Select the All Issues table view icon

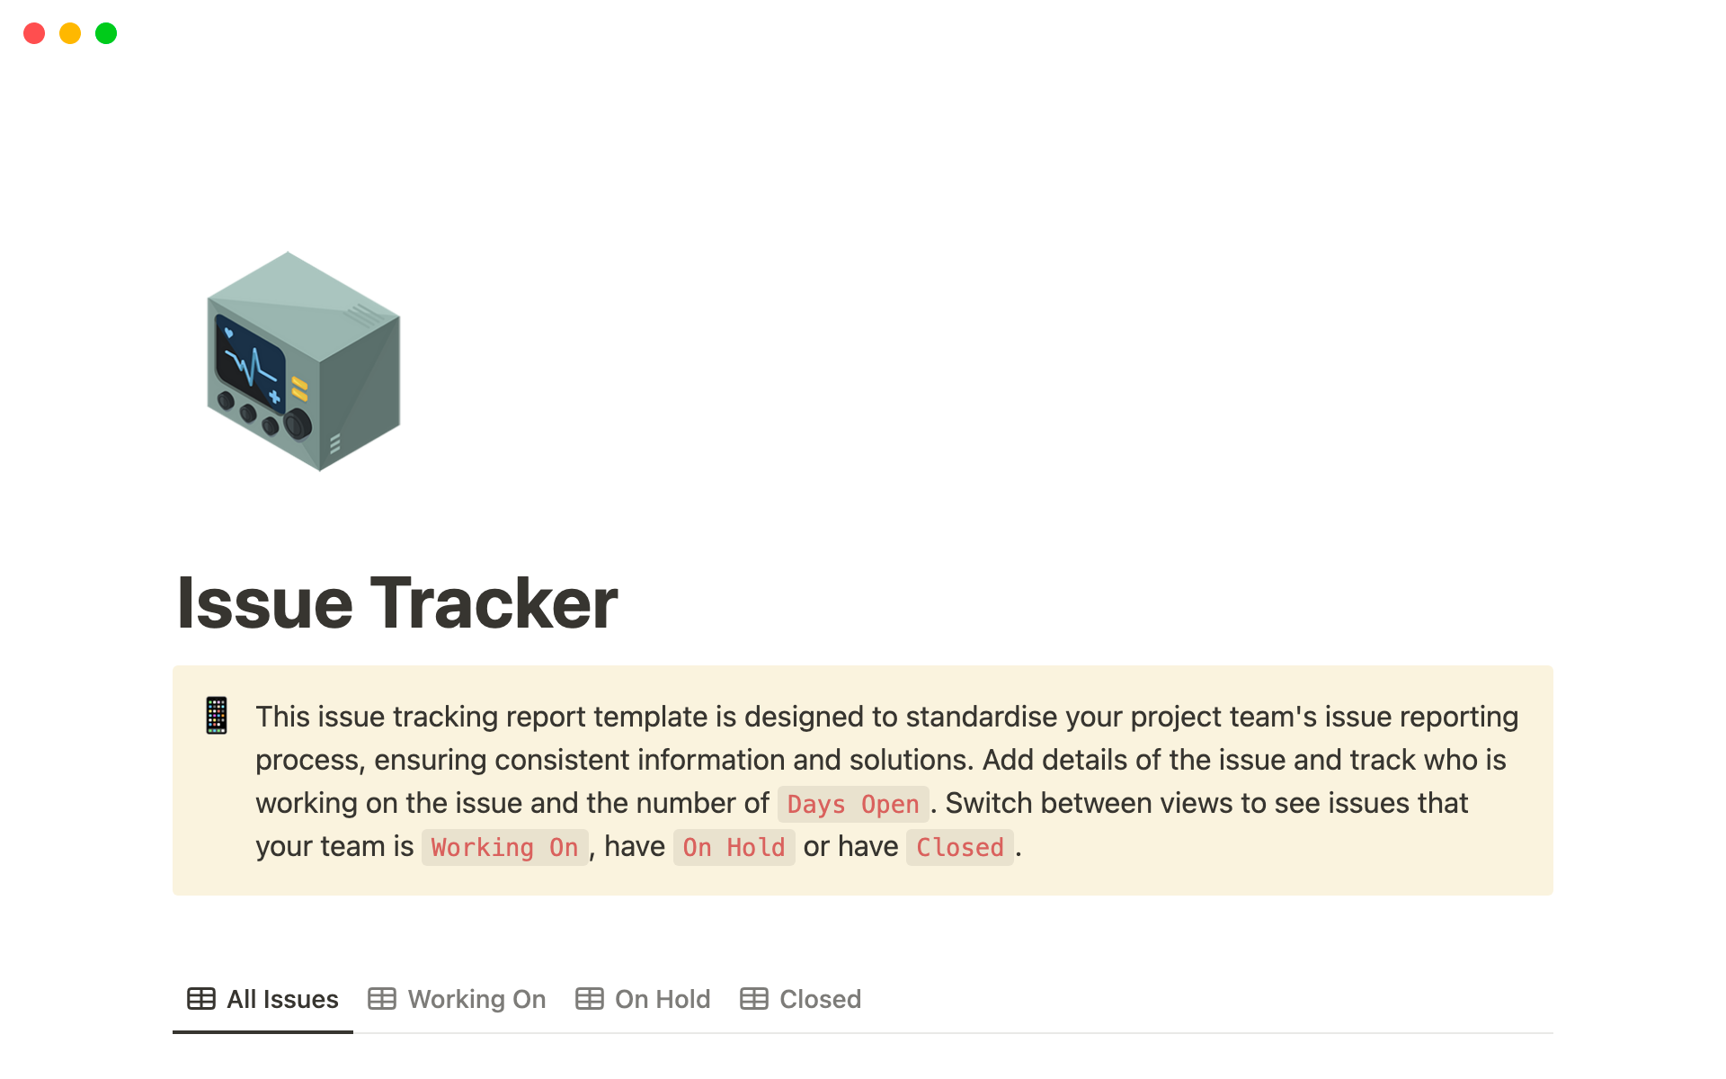coord(202,998)
